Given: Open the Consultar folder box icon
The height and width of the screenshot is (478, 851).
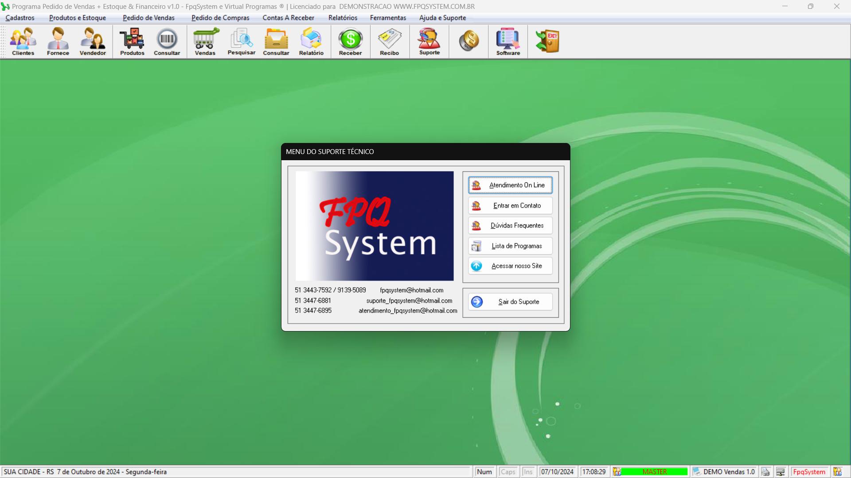Looking at the screenshot, I should tap(276, 42).
